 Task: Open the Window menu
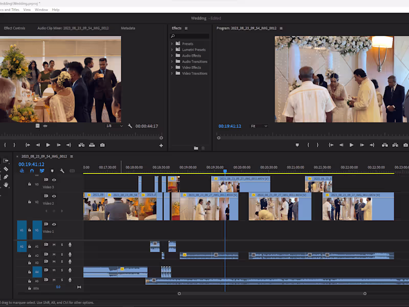(41, 10)
